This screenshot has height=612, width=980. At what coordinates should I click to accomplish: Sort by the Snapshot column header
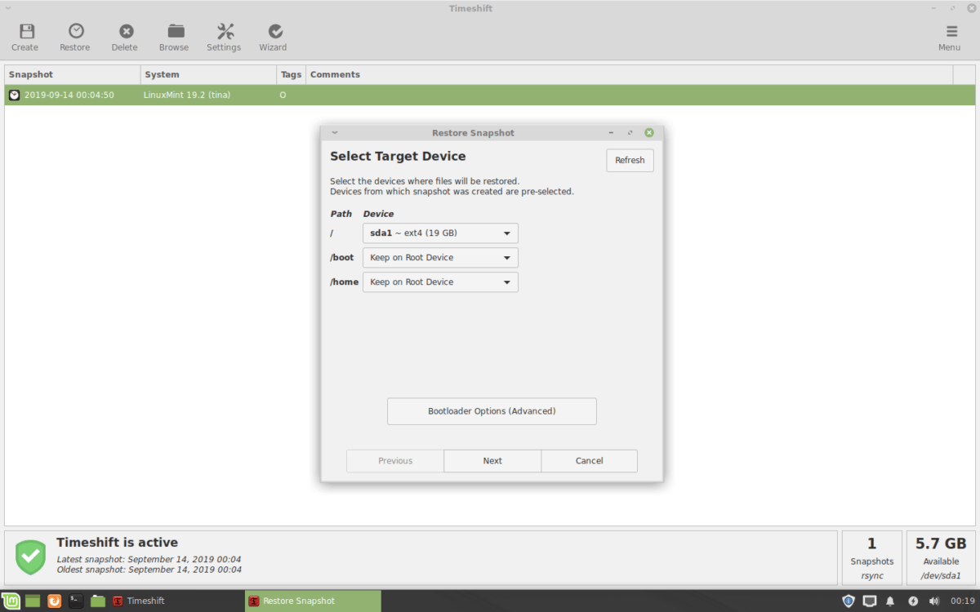[73, 74]
